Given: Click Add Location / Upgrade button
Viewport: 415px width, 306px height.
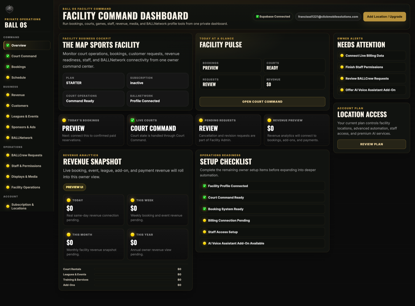Looking at the screenshot, I should [x=384, y=17].
